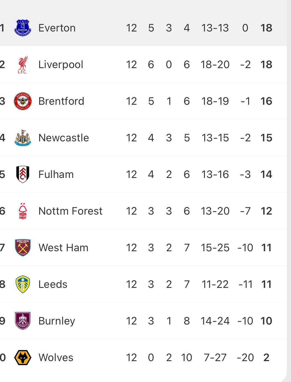Open the Burnley club crest
The image size is (291, 382).
[x=23, y=321]
